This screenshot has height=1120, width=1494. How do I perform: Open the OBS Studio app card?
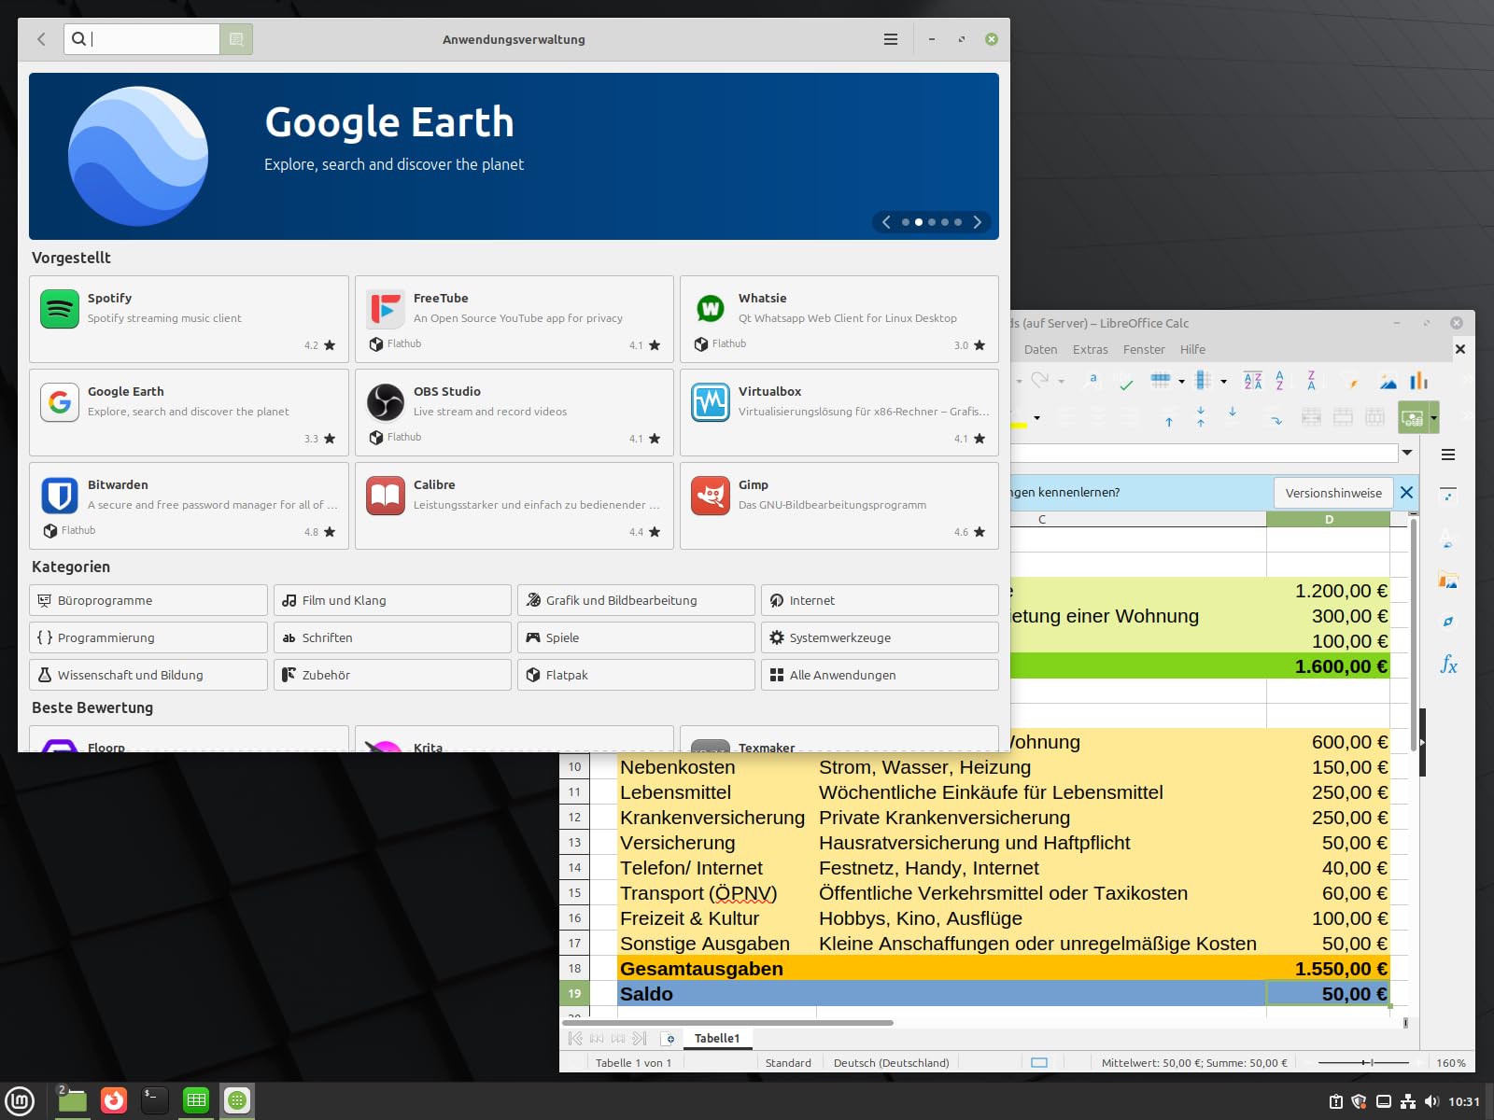click(514, 413)
